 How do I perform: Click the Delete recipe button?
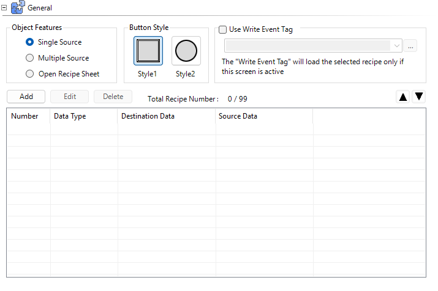pos(113,97)
